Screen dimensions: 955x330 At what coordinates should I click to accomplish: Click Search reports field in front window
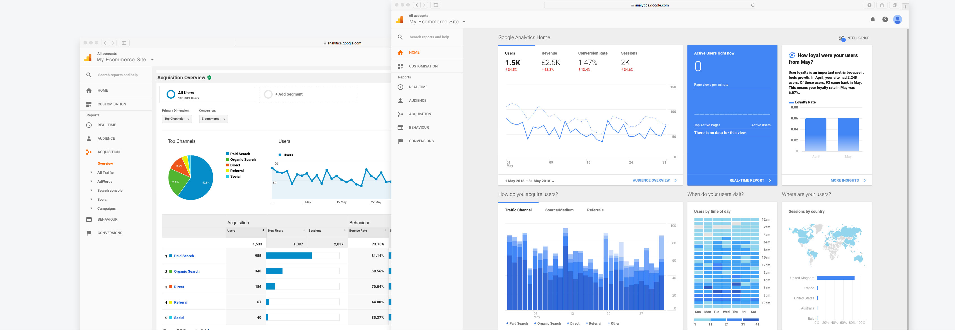pyautogui.click(x=429, y=37)
